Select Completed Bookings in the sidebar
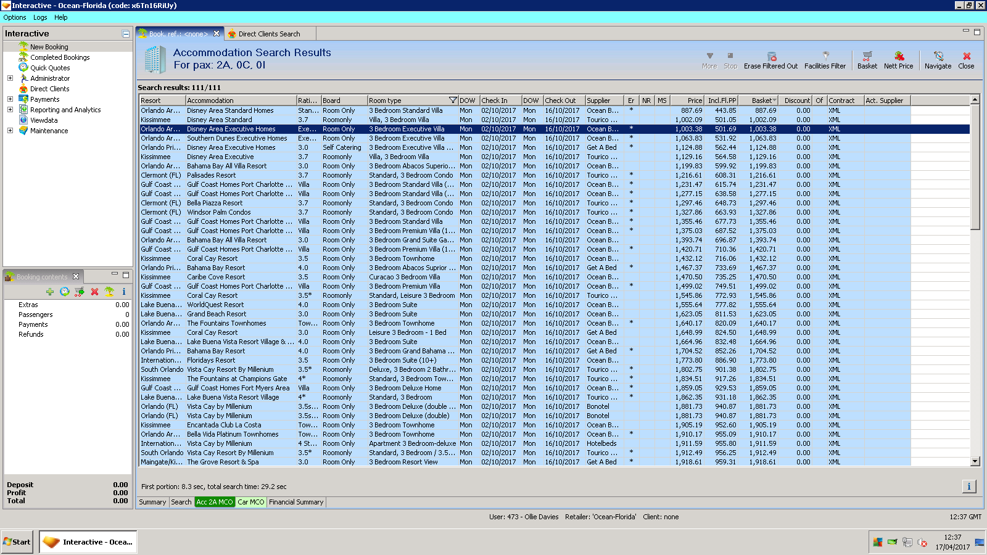The height and width of the screenshot is (555, 987). click(60, 57)
